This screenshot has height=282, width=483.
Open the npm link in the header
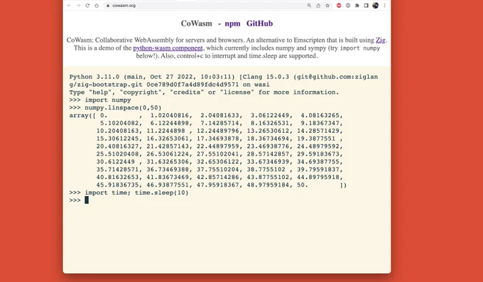[232, 23]
